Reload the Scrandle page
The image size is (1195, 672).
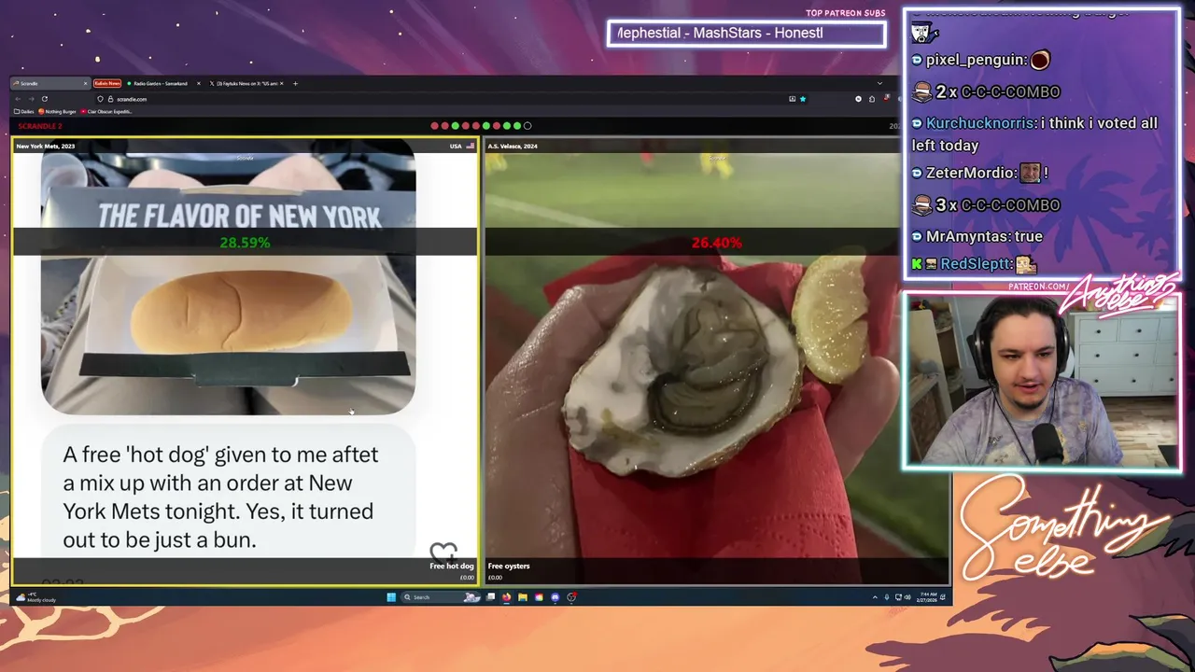point(45,99)
